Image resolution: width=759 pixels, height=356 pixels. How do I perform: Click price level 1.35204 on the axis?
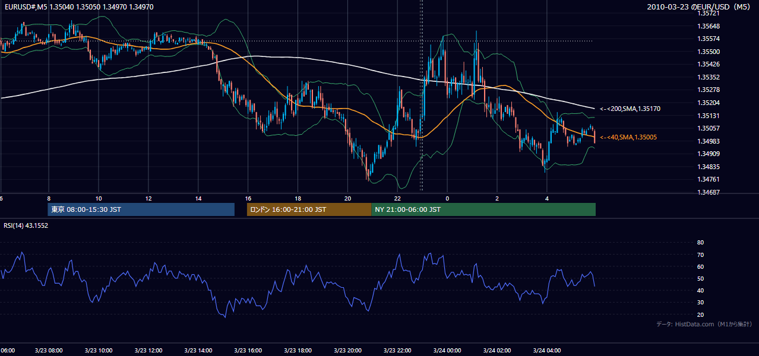[x=708, y=103]
